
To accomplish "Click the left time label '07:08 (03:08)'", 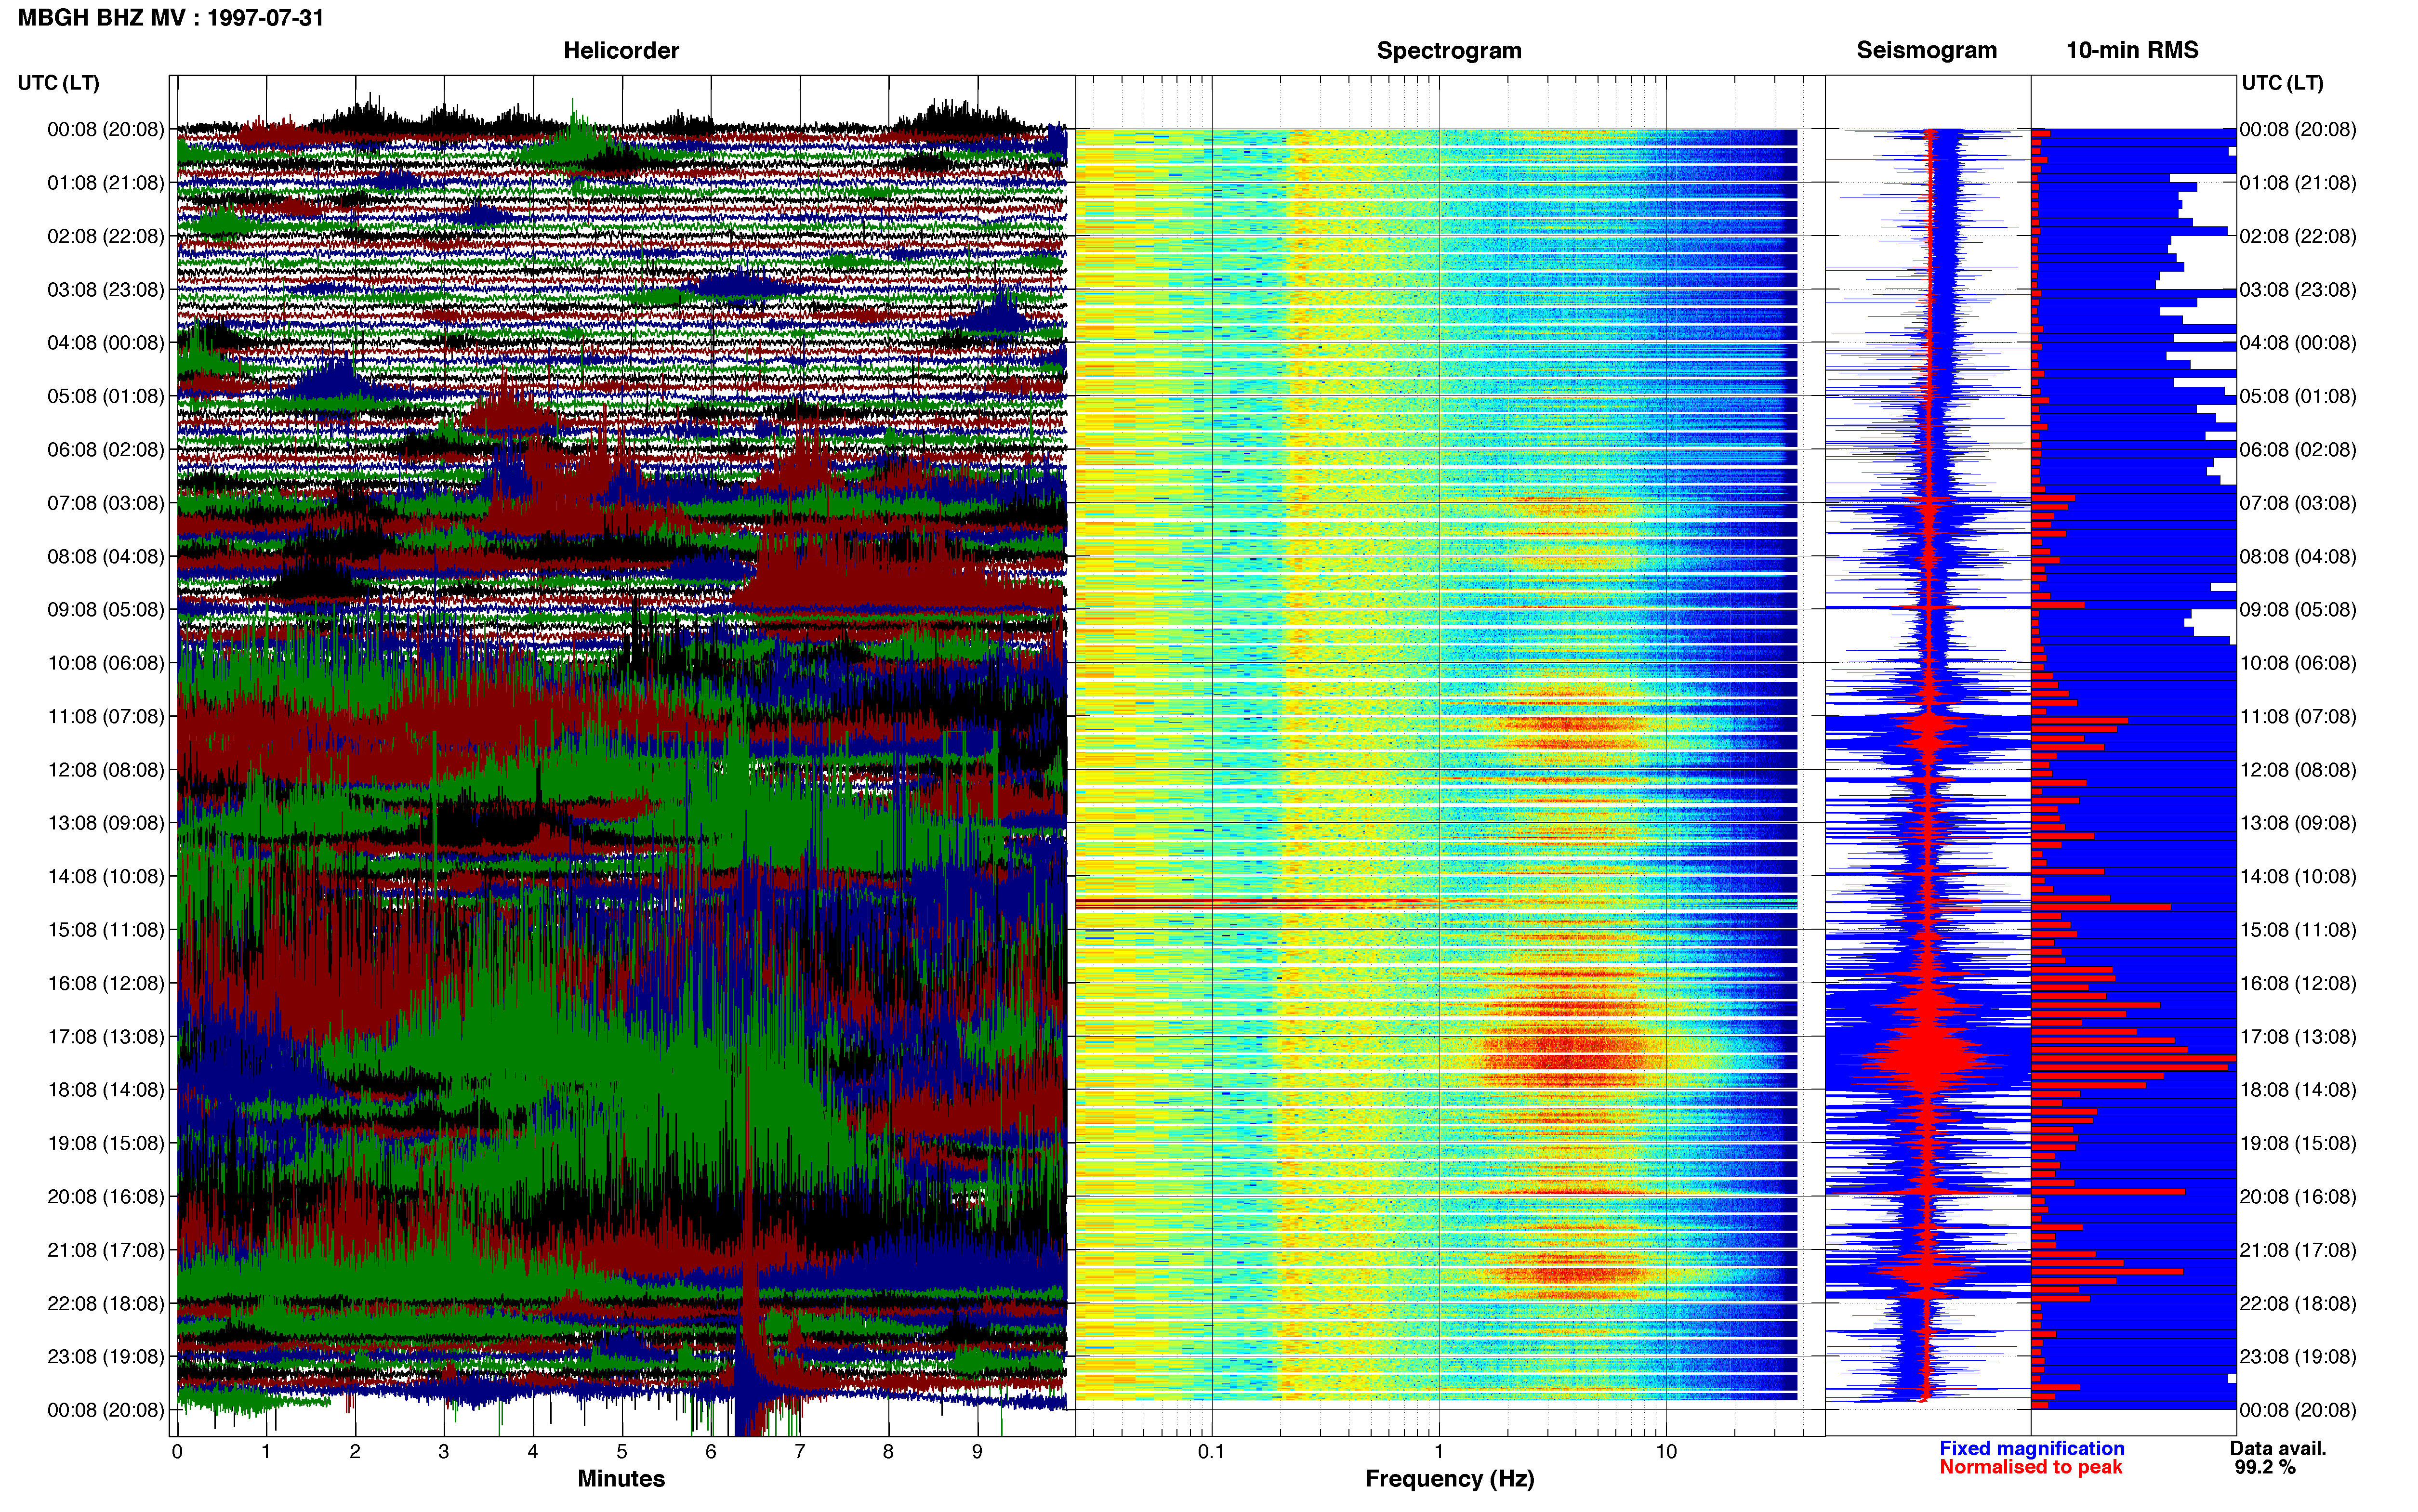I will [106, 503].
